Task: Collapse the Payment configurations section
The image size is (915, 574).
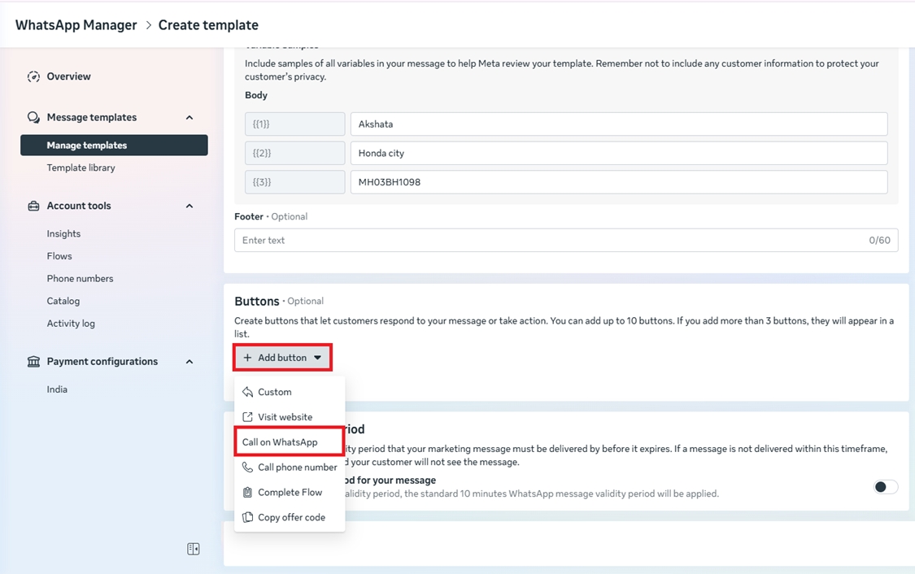Action: (190, 362)
